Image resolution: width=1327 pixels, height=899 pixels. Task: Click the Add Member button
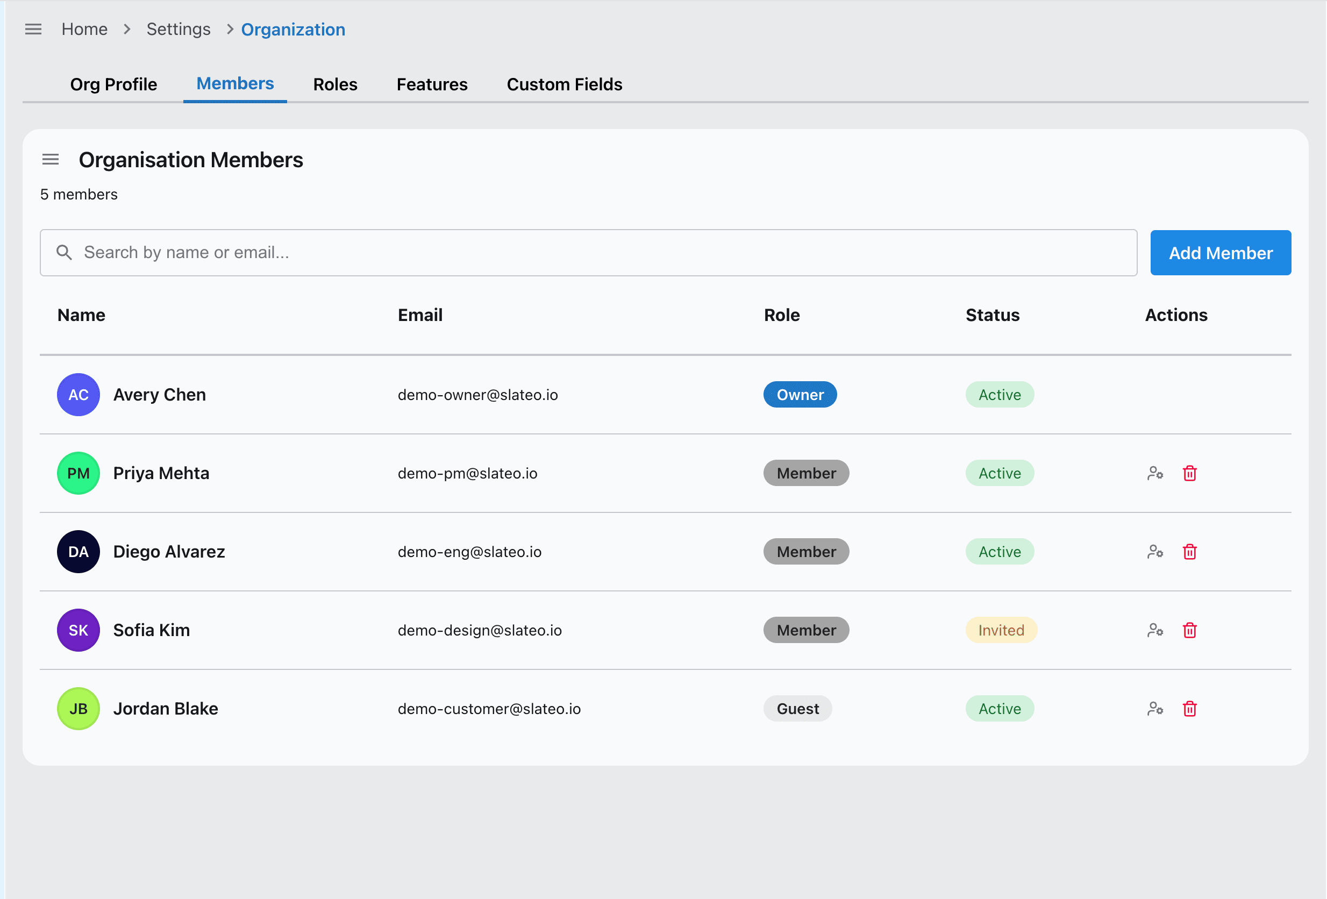pyautogui.click(x=1221, y=253)
